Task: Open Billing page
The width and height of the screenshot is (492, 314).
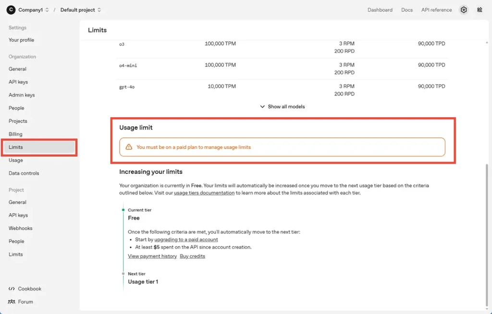Action: tap(15, 134)
